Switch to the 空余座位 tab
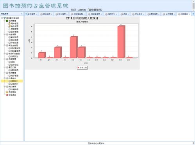Screen dimensions: 195x145 click(138, 14)
